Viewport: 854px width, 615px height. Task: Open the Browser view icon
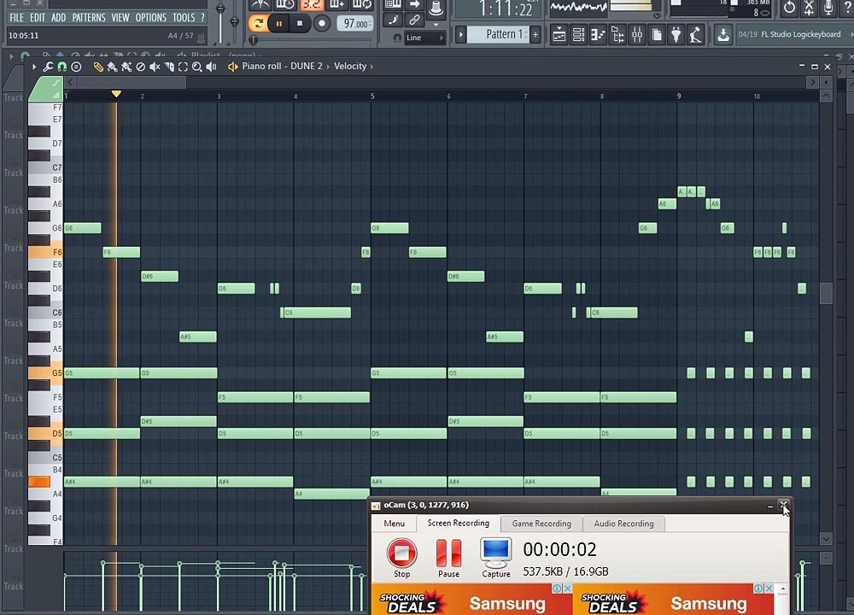click(617, 35)
